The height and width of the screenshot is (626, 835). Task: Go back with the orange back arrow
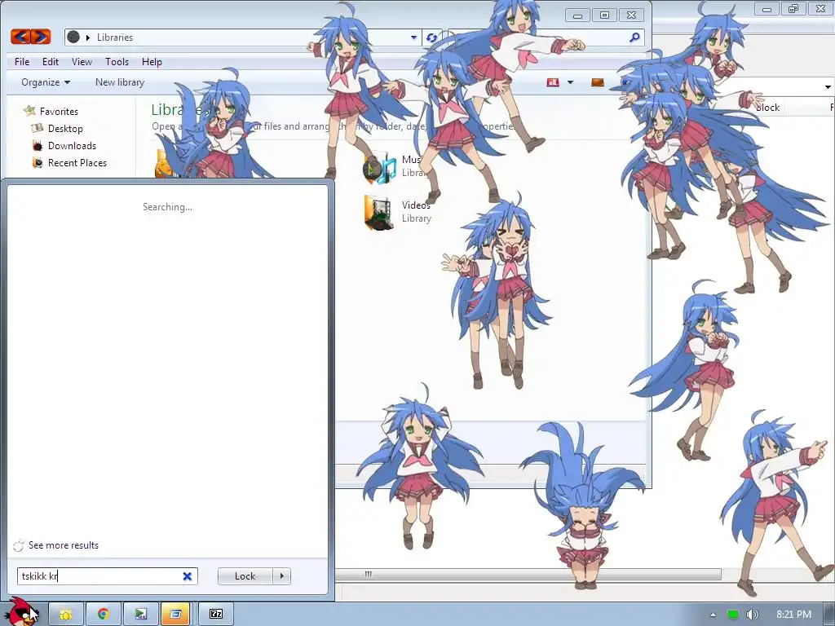tap(20, 37)
